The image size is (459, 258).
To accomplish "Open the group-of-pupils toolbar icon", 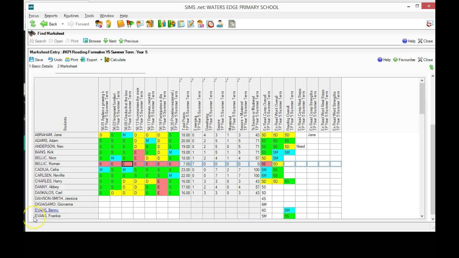I will [99, 24].
